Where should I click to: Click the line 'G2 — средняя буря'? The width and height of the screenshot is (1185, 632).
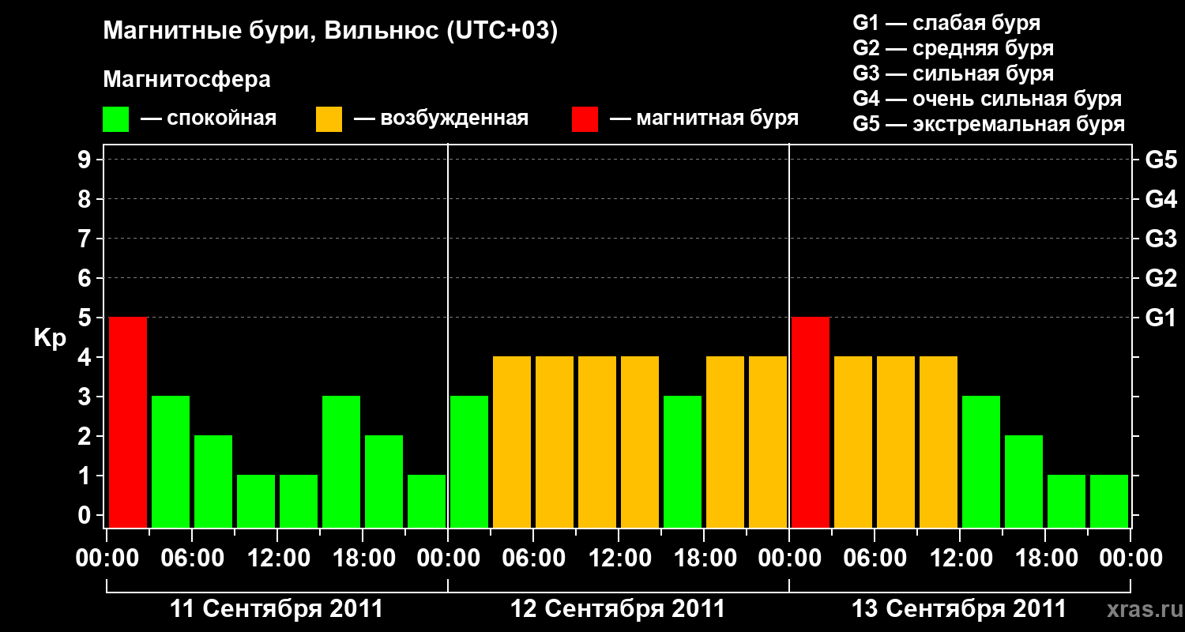954,48
